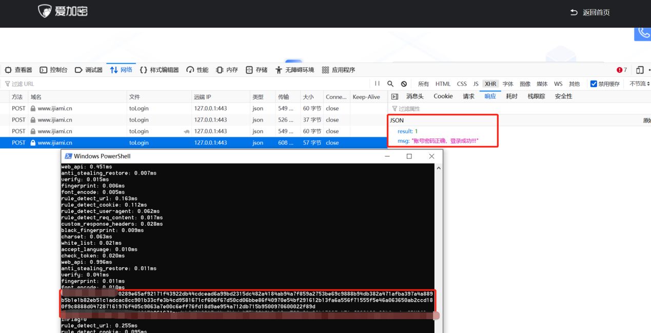Screen dimensions: 651x333
Task: Filter requests by 字体 fonts
Action: [508, 84]
